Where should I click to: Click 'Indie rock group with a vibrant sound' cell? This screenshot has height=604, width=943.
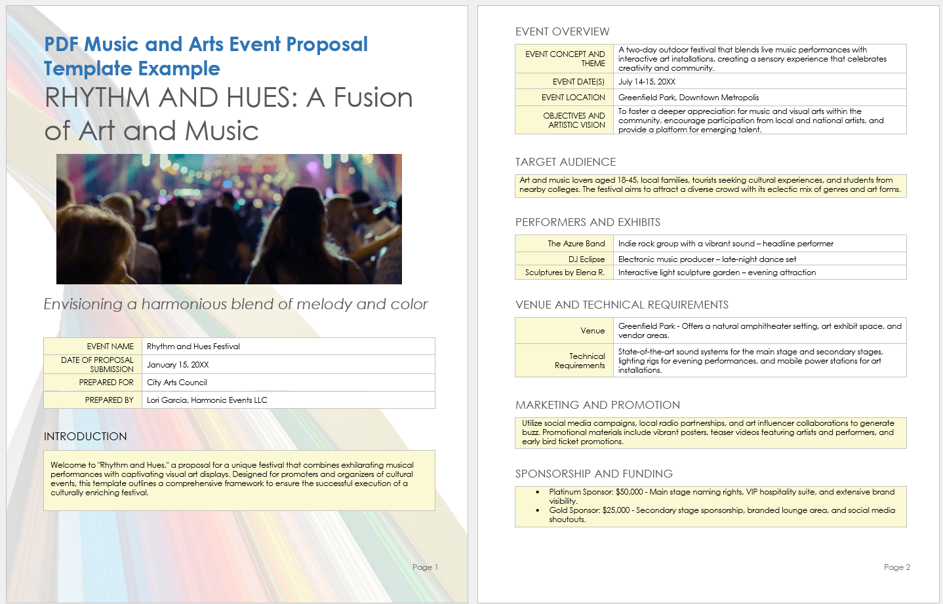760,243
